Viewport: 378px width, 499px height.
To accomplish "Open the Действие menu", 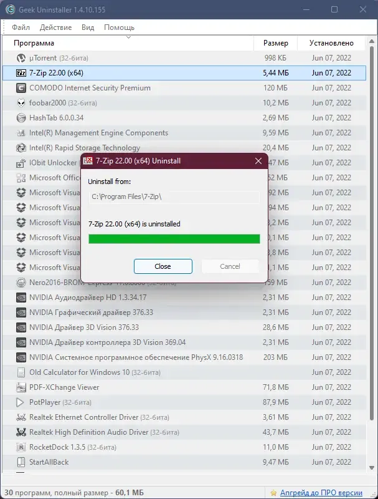I will pos(55,27).
